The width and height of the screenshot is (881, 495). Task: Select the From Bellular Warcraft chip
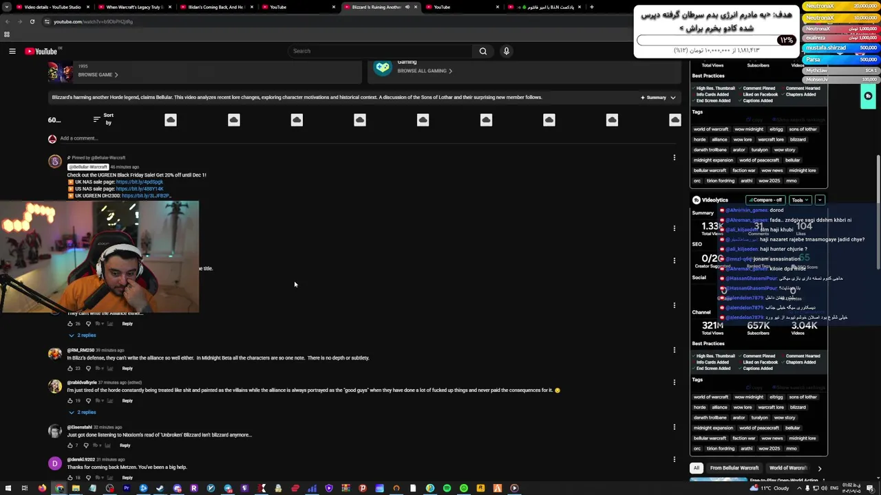[734, 468]
